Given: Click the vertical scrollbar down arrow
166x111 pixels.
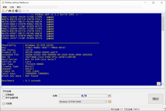Looking at the screenshot, I should tap(163, 84).
